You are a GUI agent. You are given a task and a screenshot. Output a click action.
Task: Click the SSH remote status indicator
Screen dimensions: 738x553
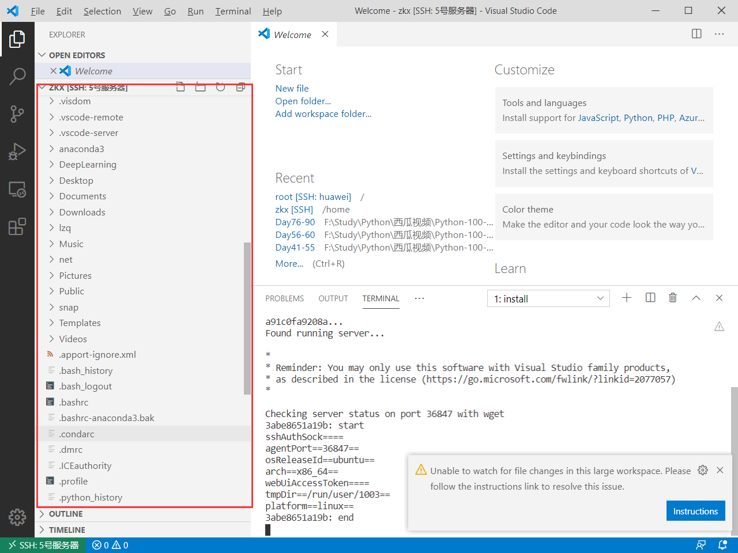43,545
